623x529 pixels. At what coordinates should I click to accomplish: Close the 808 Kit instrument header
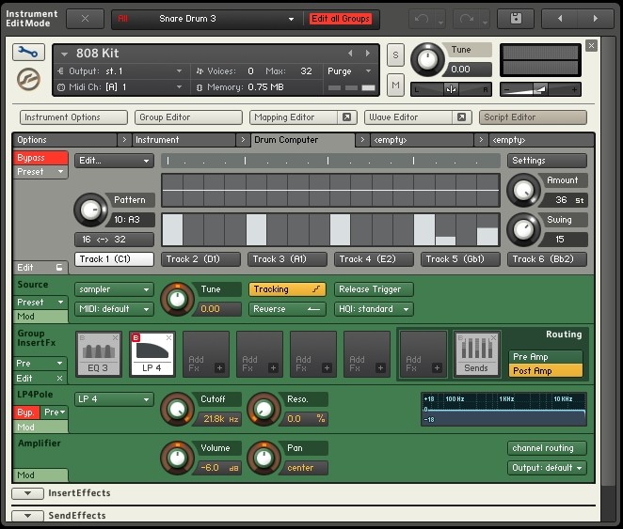pos(591,46)
